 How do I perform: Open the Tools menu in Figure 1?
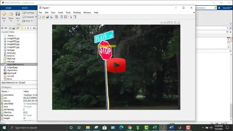pyautogui.click(x=68, y=13)
